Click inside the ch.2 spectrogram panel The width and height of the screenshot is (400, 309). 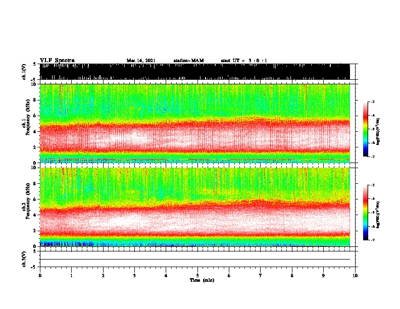click(195, 207)
